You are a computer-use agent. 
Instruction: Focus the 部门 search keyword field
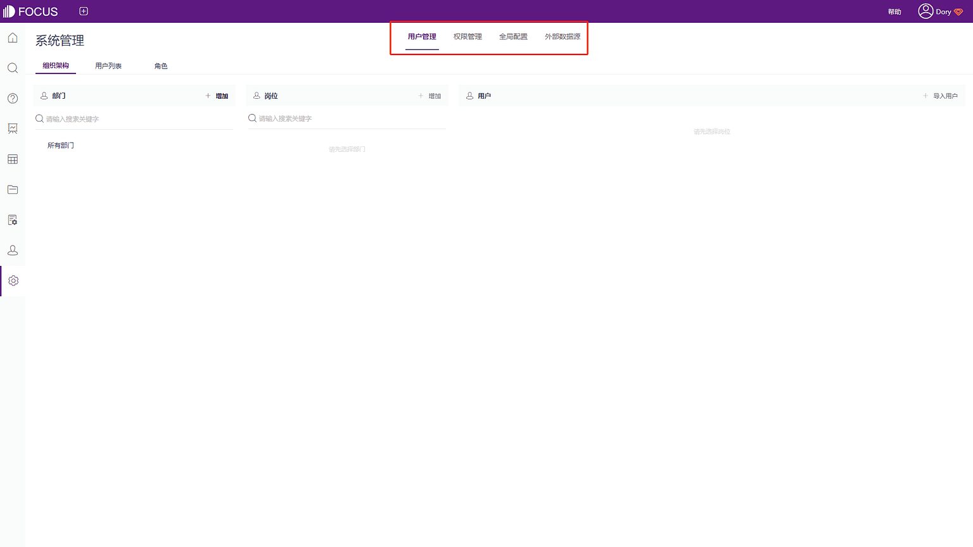pos(134,119)
